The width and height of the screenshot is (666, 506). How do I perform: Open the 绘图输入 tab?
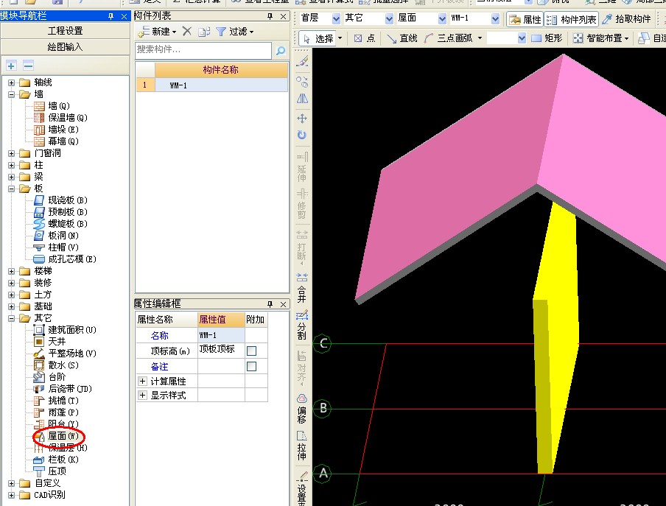pos(65,46)
